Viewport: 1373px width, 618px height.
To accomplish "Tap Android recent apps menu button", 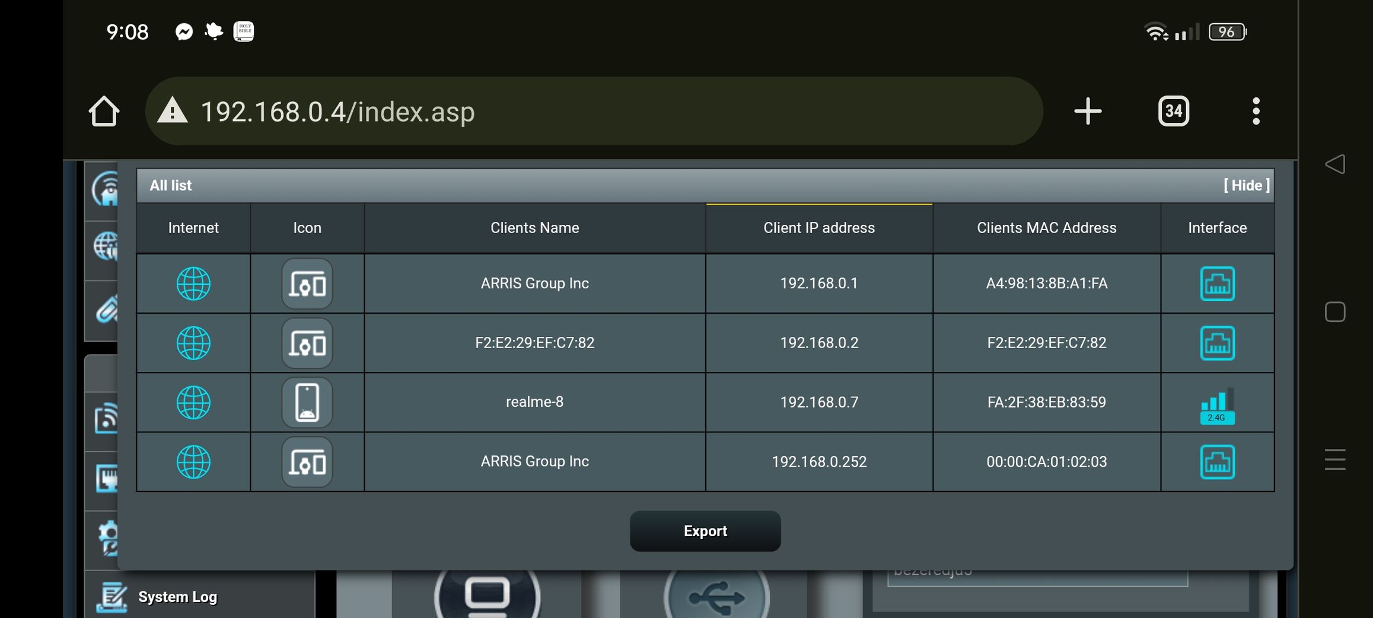I will tap(1335, 460).
